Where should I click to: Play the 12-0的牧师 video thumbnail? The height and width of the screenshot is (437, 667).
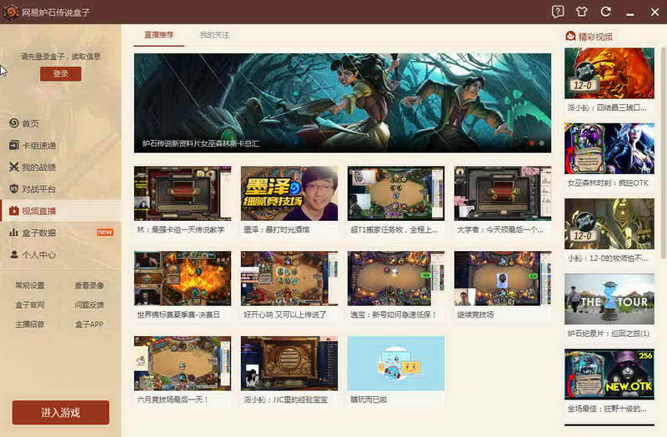tap(609, 224)
